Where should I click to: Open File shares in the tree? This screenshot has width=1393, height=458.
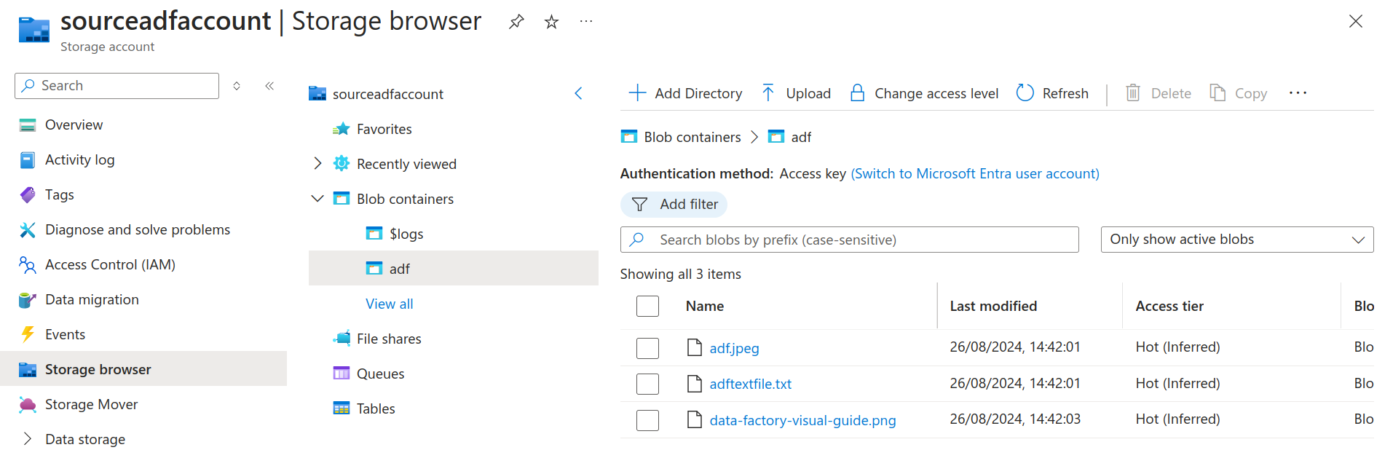click(389, 339)
